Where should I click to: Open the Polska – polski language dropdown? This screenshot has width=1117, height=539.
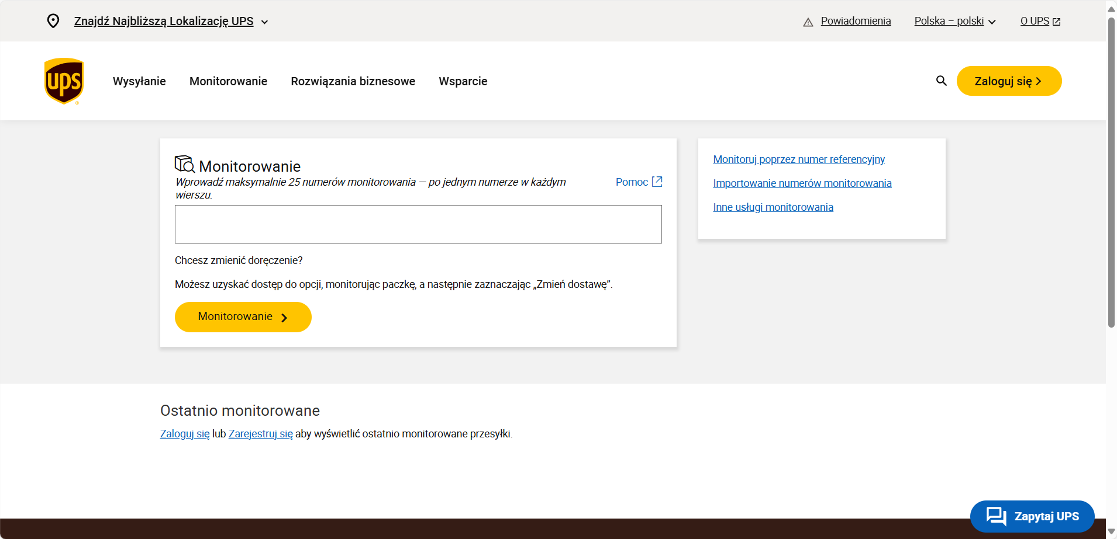click(x=955, y=21)
